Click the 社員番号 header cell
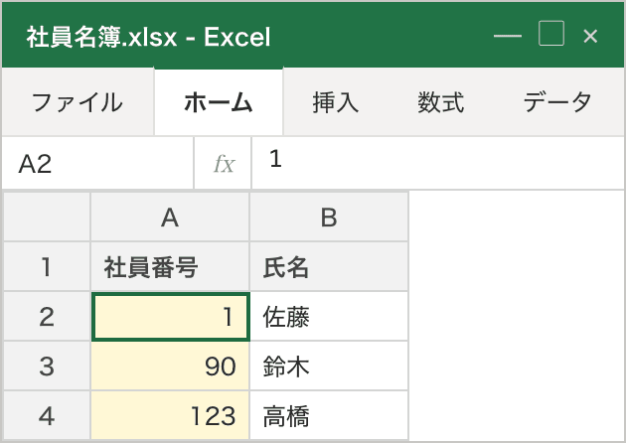 pos(170,266)
